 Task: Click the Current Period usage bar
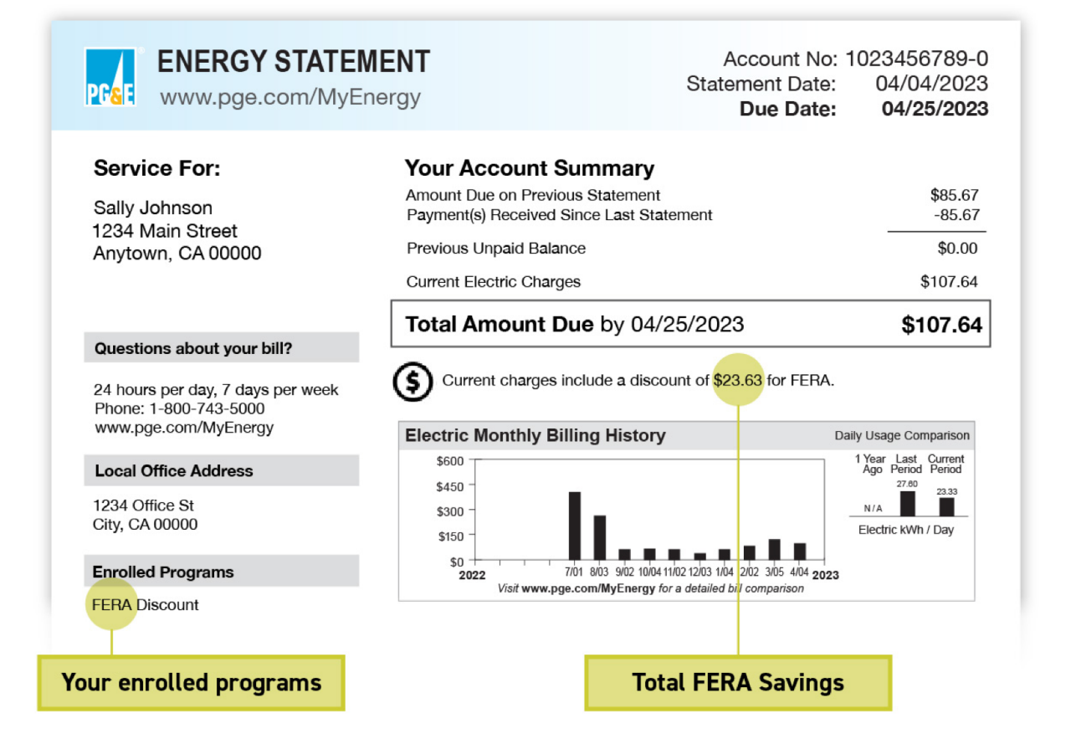[x=946, y=506]
